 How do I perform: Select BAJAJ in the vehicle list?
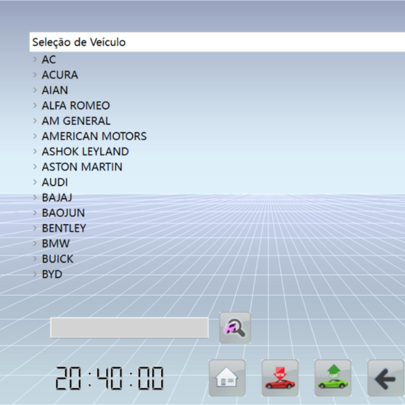[x=57, y=198]
